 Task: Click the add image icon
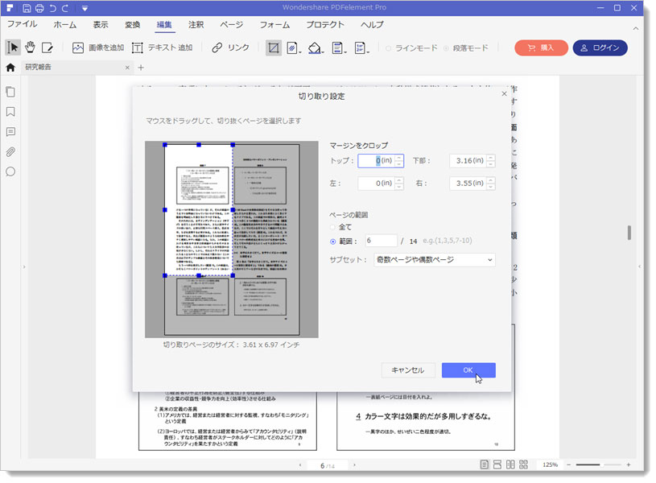pyautogui.click(x=78, y=47)
